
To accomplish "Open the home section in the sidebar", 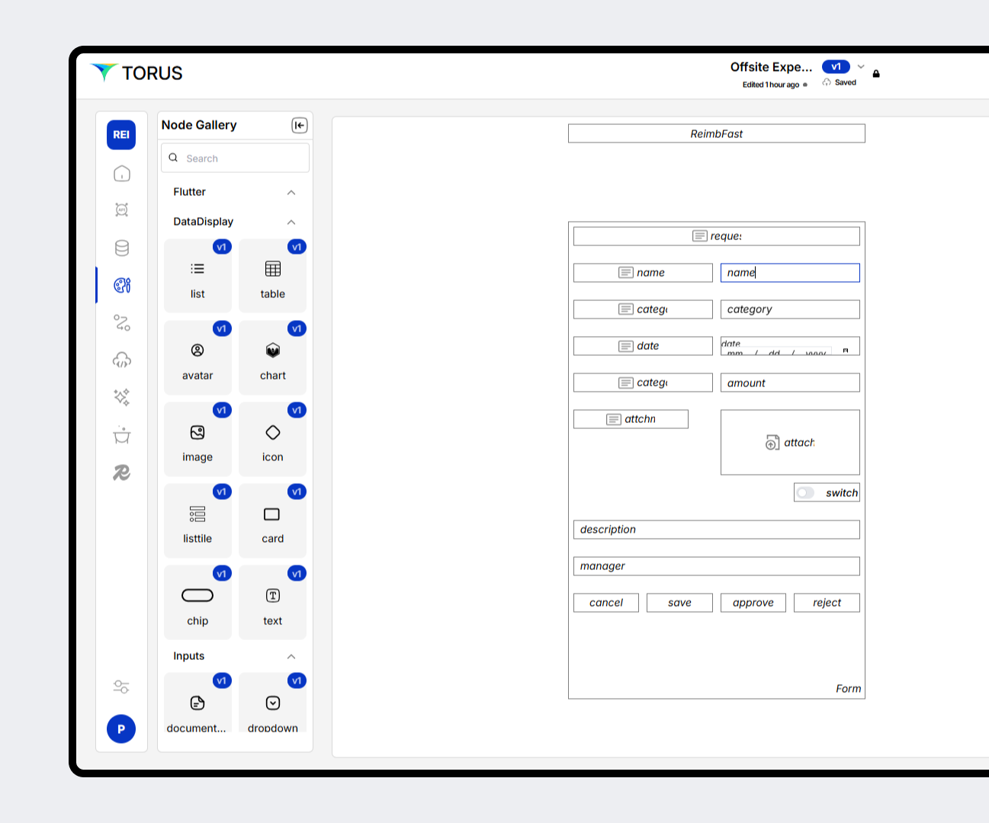I will click(121, 174).
